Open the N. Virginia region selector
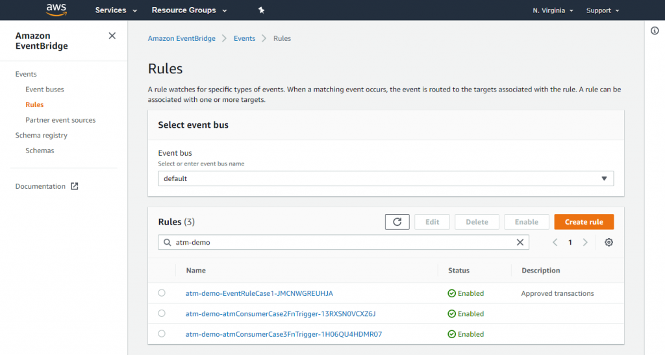Viewport: 665px width, 355px height. 553,10
